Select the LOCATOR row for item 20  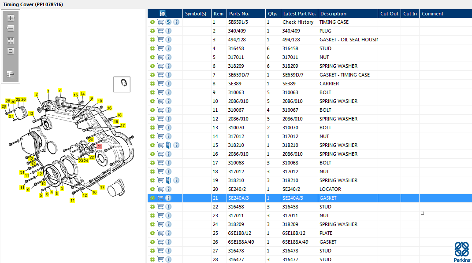[330, 189]
